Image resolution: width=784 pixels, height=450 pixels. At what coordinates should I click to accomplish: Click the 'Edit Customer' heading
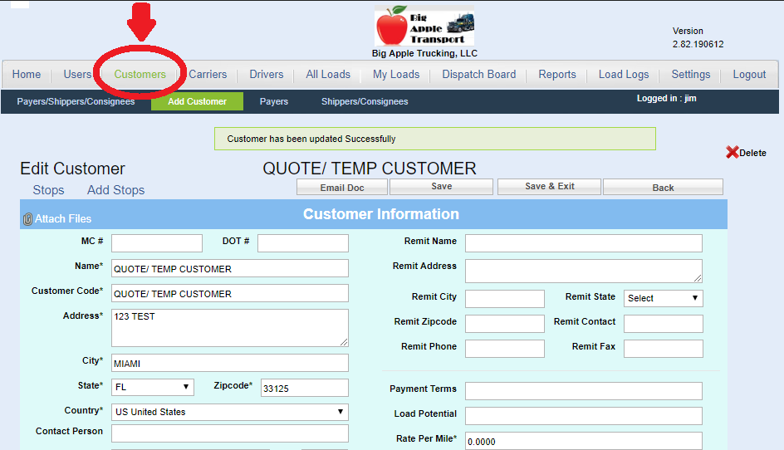(x=72, y=169)
